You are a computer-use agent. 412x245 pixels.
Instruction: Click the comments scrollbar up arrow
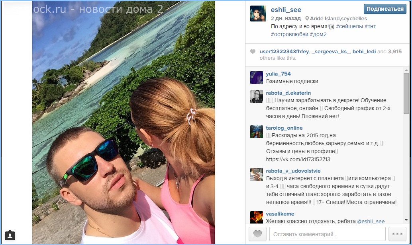(406, 70)
